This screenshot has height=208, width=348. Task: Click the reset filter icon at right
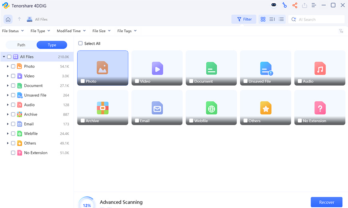point(341,31)
